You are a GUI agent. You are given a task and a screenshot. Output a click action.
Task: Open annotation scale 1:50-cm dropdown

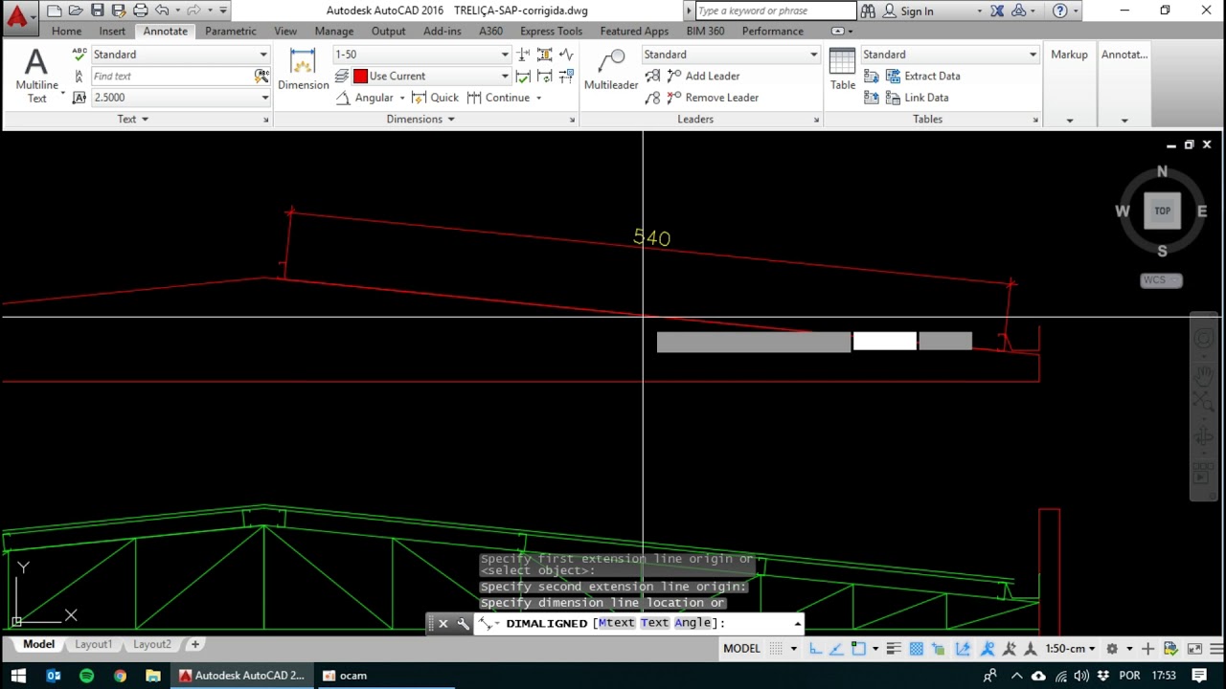coord(1071,649)
